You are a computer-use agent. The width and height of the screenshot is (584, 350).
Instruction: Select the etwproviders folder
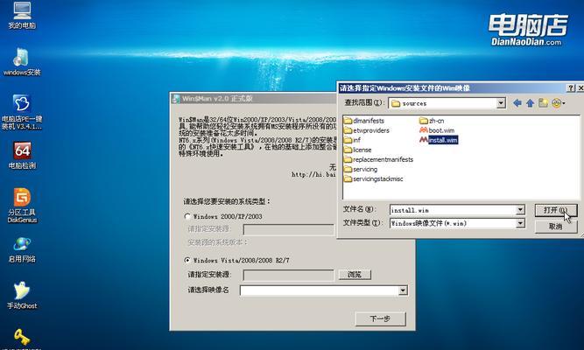tap(367, 130)
